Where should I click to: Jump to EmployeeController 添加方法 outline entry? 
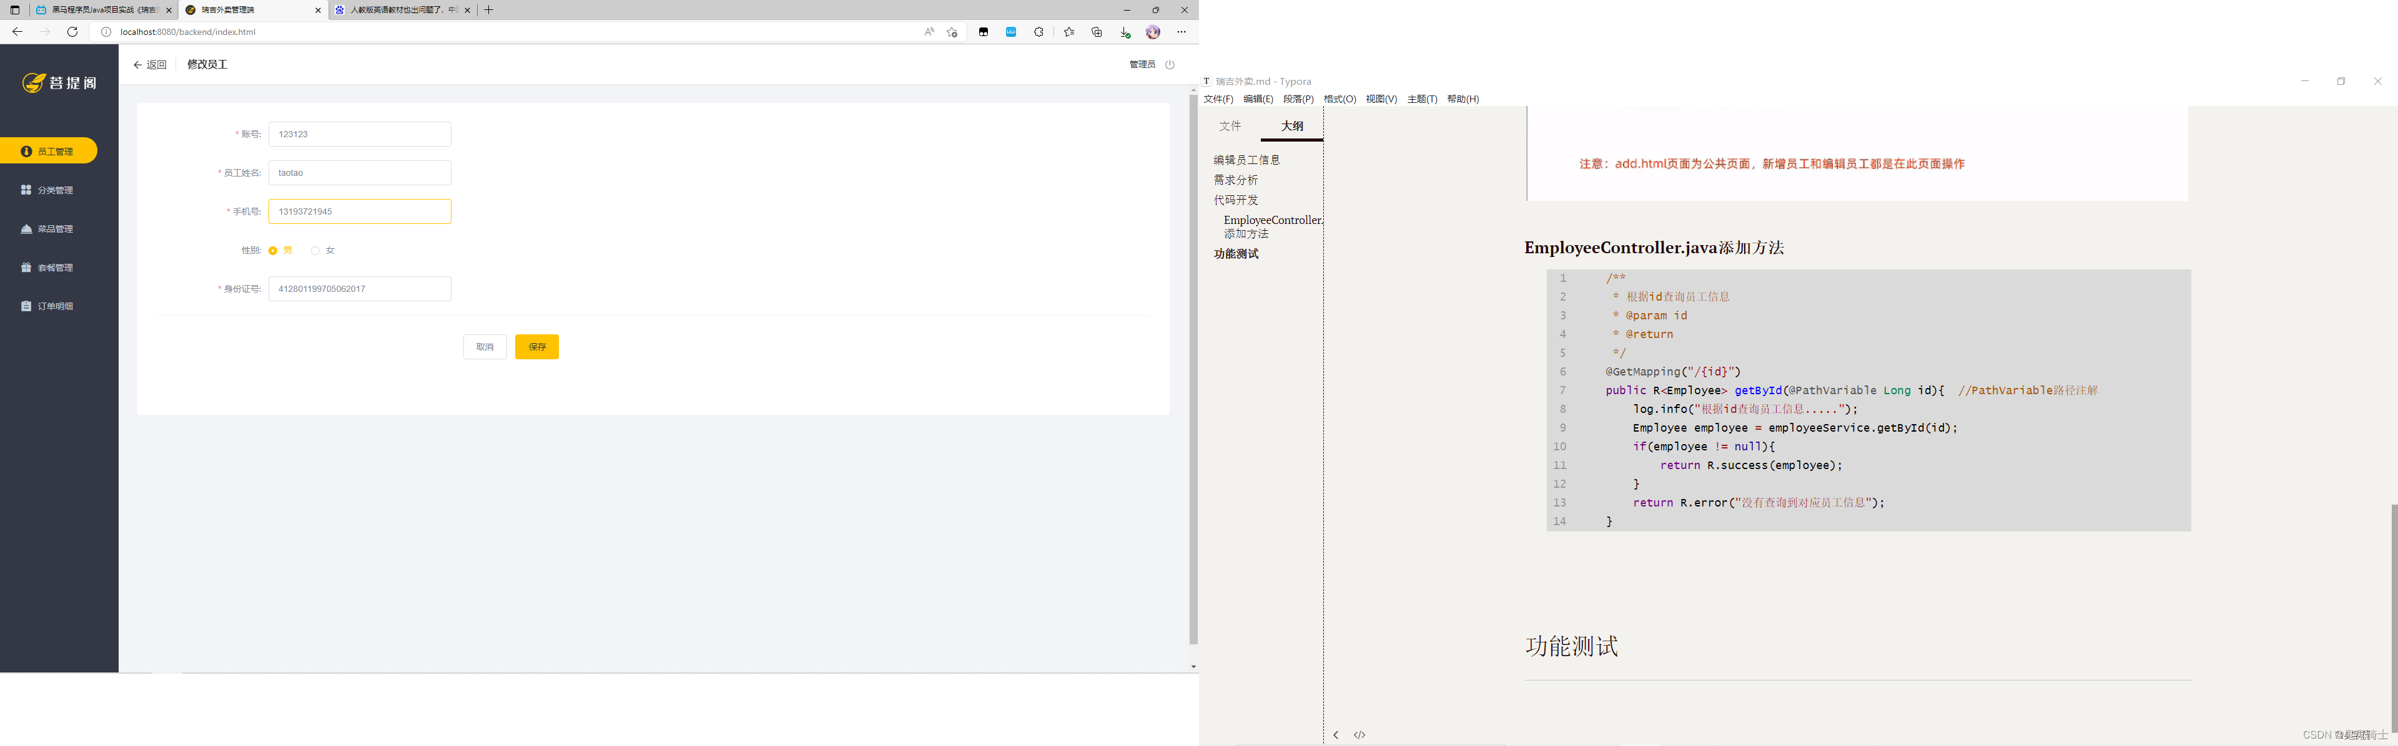[x=1273, y=227]
